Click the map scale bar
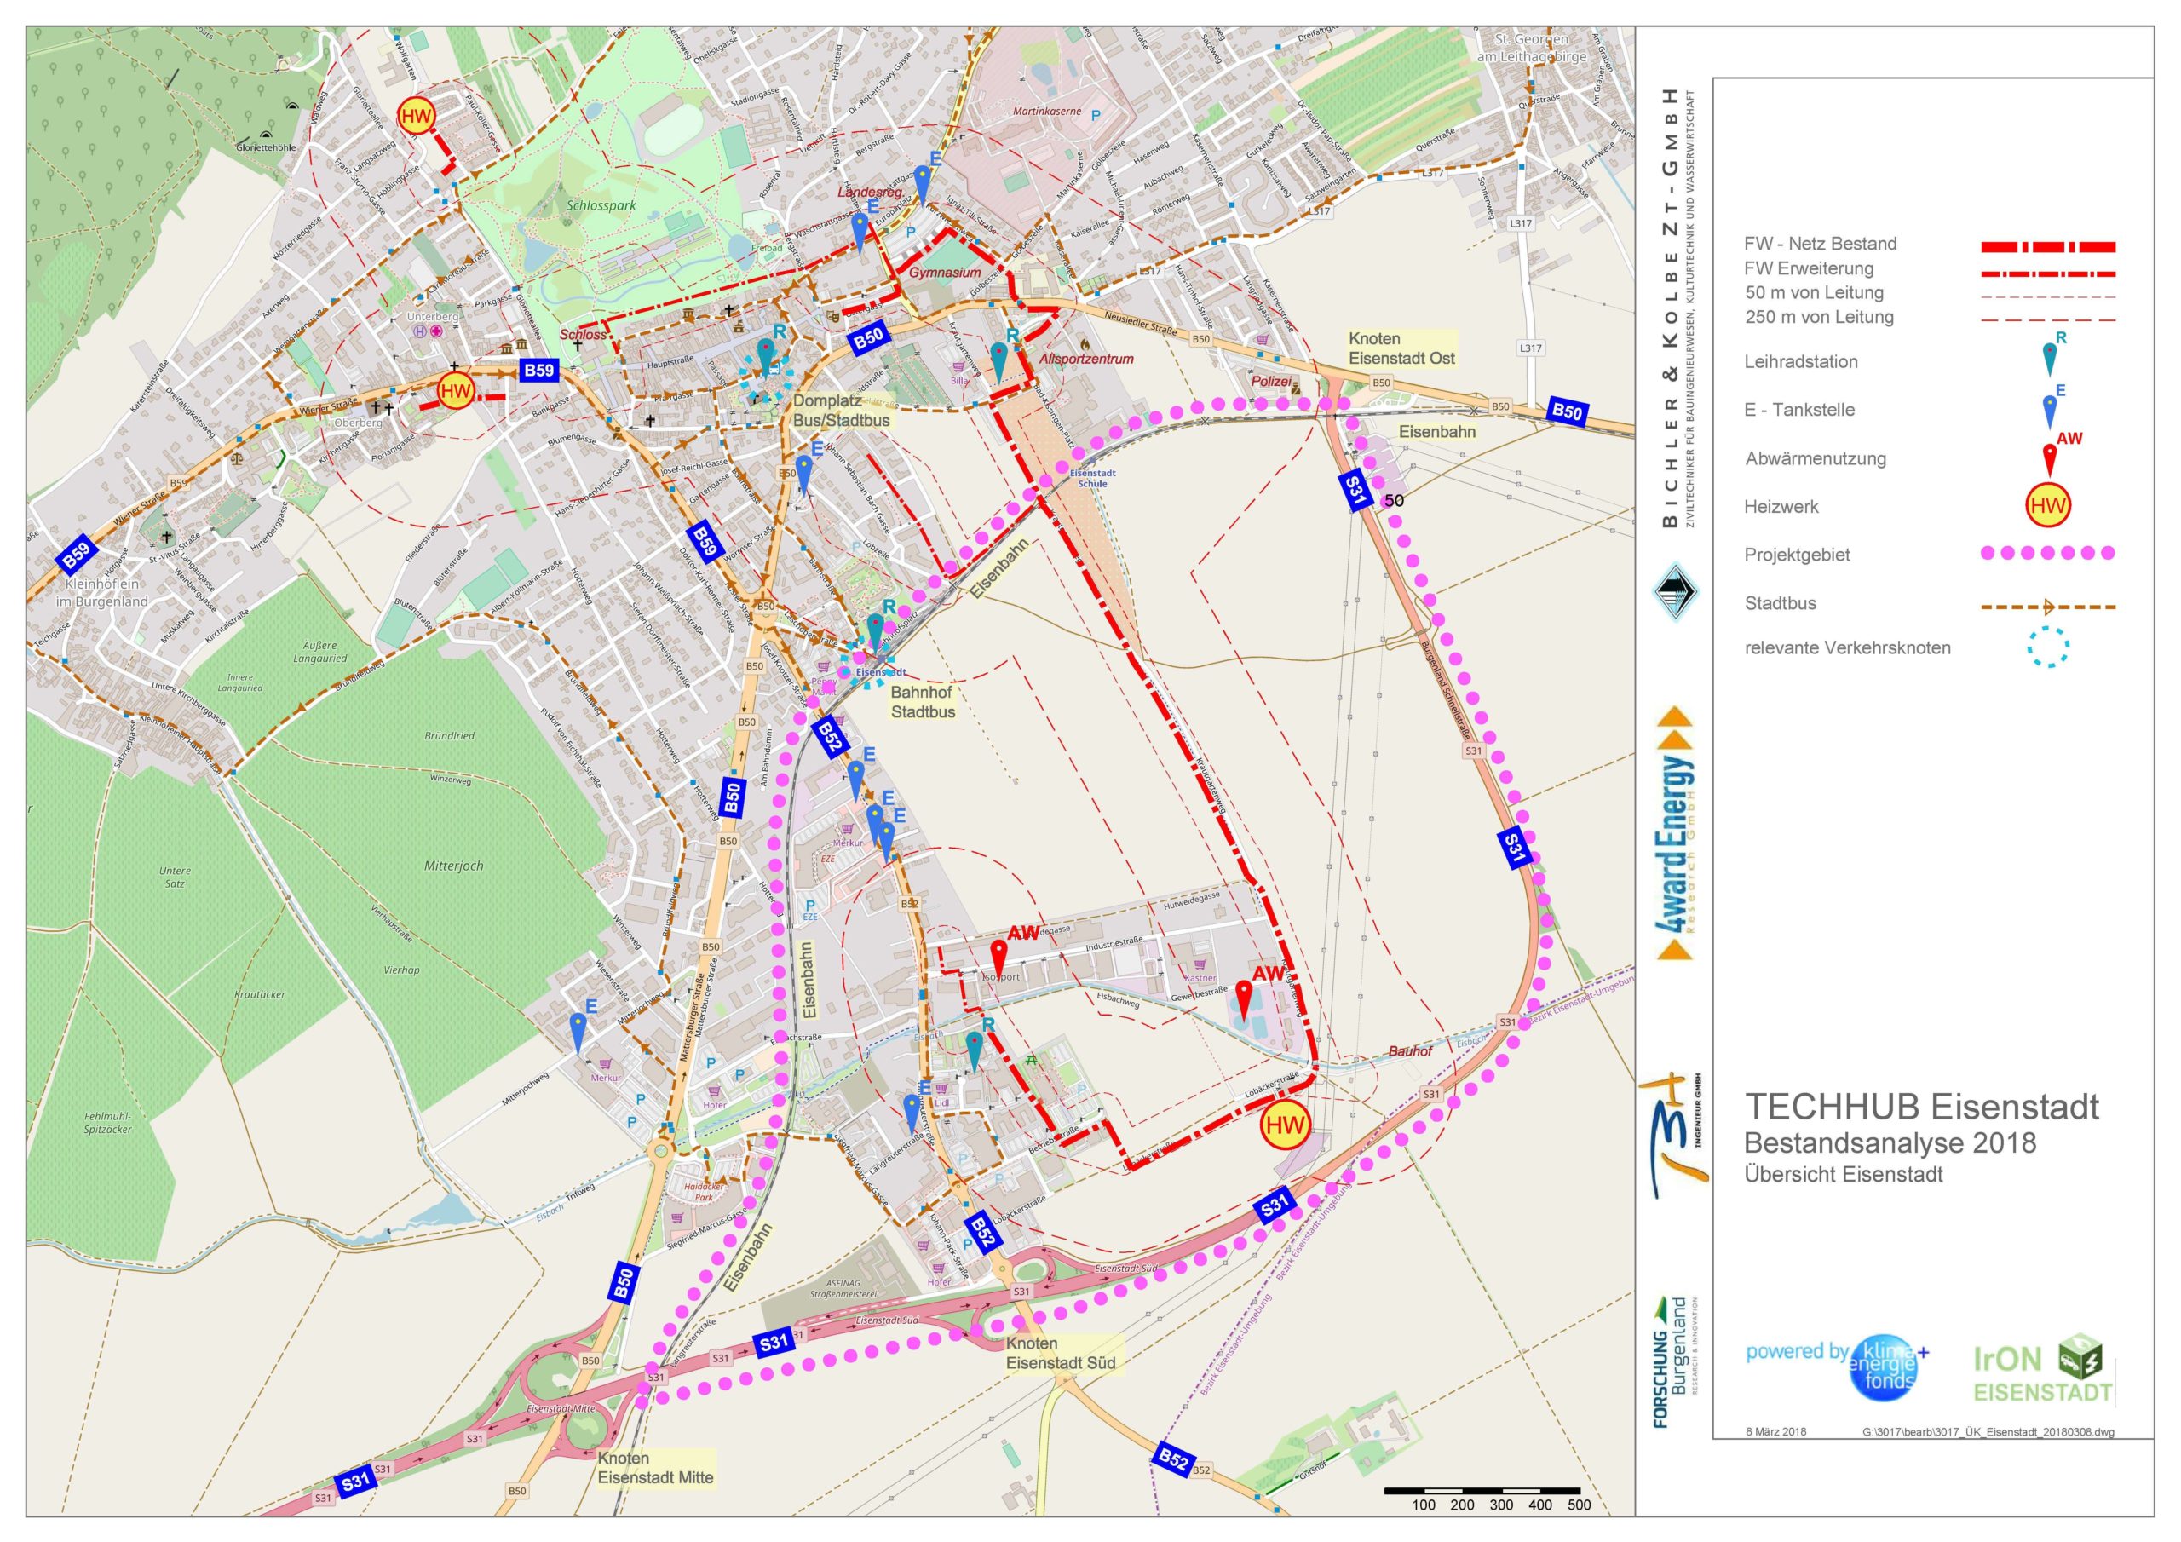The image size is (2181, 1542). pyautogui.click(x=1481, y=1491)
